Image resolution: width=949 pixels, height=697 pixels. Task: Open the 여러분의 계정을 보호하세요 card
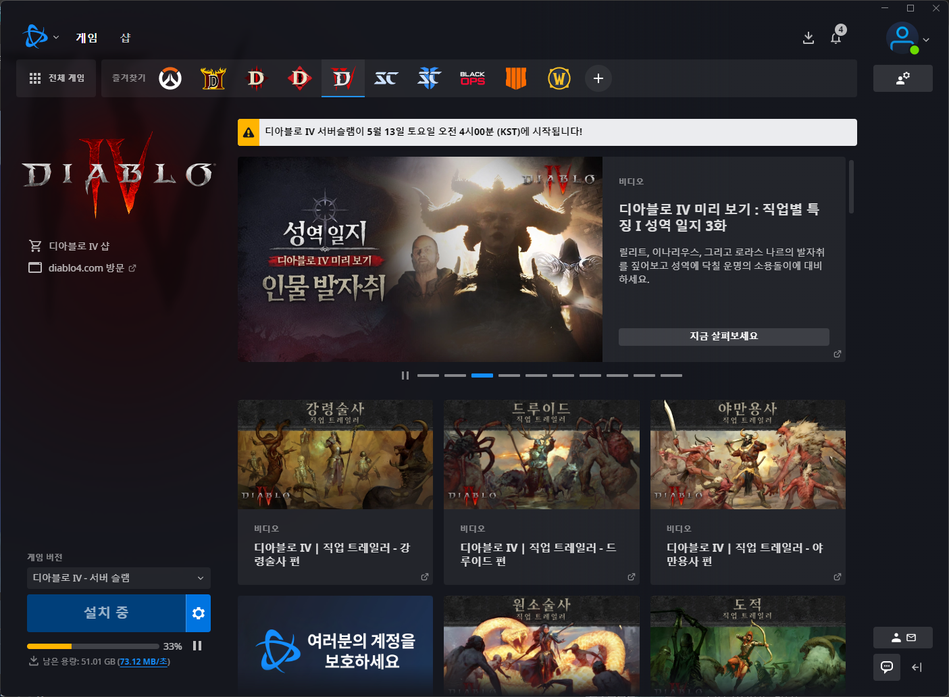click(335, 644)
